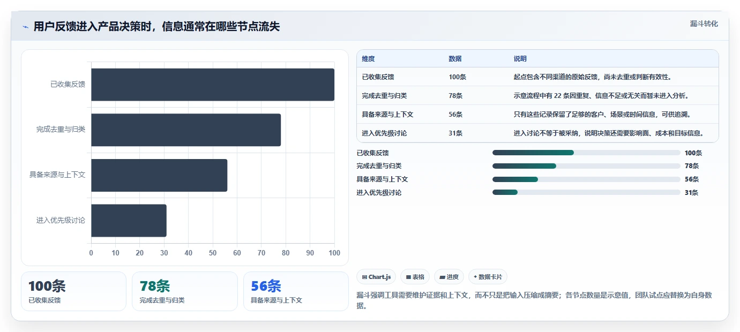Viewport: 740px width, 332px height.
Task: Click the 进入优先级讨论 chart bar
Action: tap(129, 220)
